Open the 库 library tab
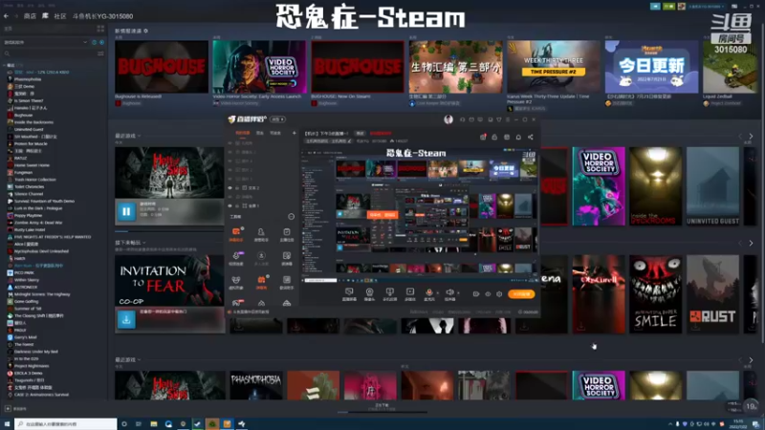 coord(45,16)
